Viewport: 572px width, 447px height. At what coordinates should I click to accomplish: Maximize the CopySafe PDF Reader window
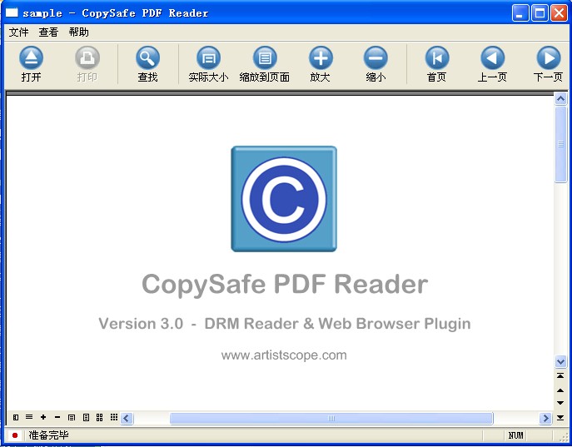(x=540, y=13)
